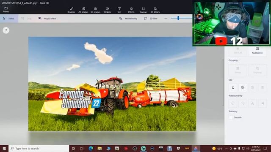271x152 pixels.
Task: Click the Ungroup button
Action: pyautogui.click(x=257, y=70)
